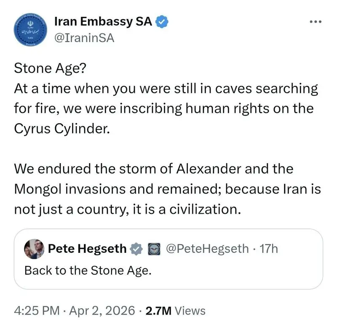337x326 pixels.
Task: Open the @PeteHegseth handle
Action: click(207, 249)
